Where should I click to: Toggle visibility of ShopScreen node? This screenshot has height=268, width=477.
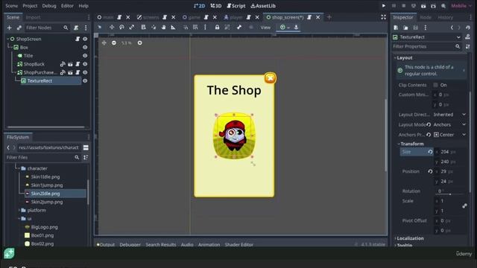point(85,39)
